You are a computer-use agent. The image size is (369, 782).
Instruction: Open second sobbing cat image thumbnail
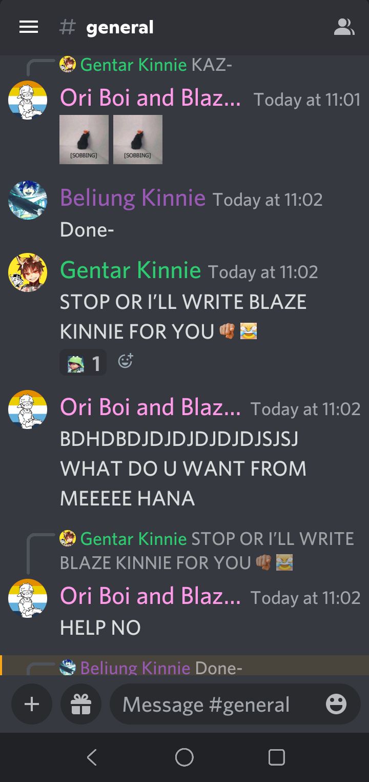[x=138, y=140]
